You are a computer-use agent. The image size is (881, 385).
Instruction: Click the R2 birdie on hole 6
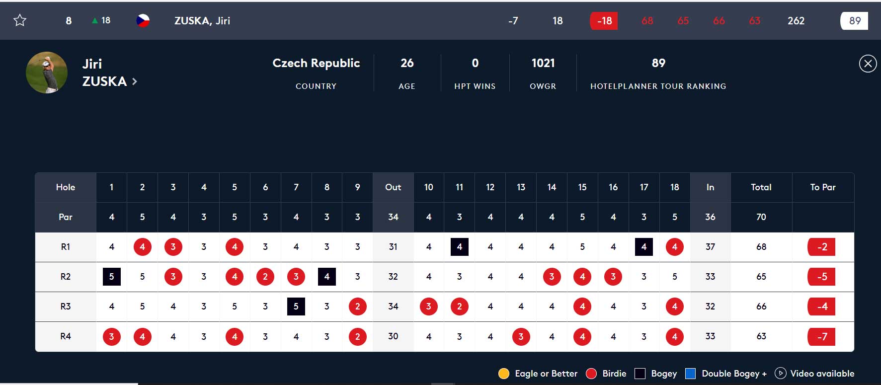[265, 277]
